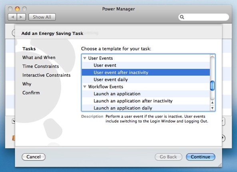Click the What and When step
Viewport: 237px width, 172px height.
coord(39,58)
